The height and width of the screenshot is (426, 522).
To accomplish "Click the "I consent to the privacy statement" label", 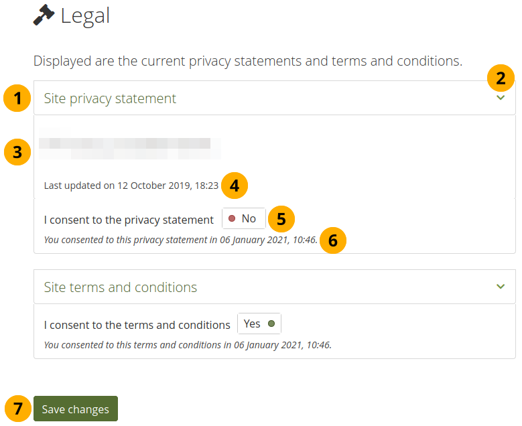I will 129,219.
